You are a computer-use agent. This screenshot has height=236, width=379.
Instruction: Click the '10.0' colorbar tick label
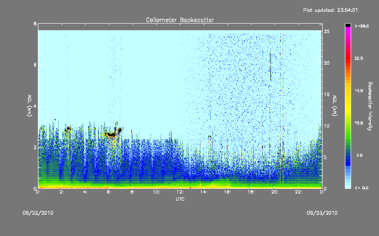pyautogui.click(x=359, y=123)
